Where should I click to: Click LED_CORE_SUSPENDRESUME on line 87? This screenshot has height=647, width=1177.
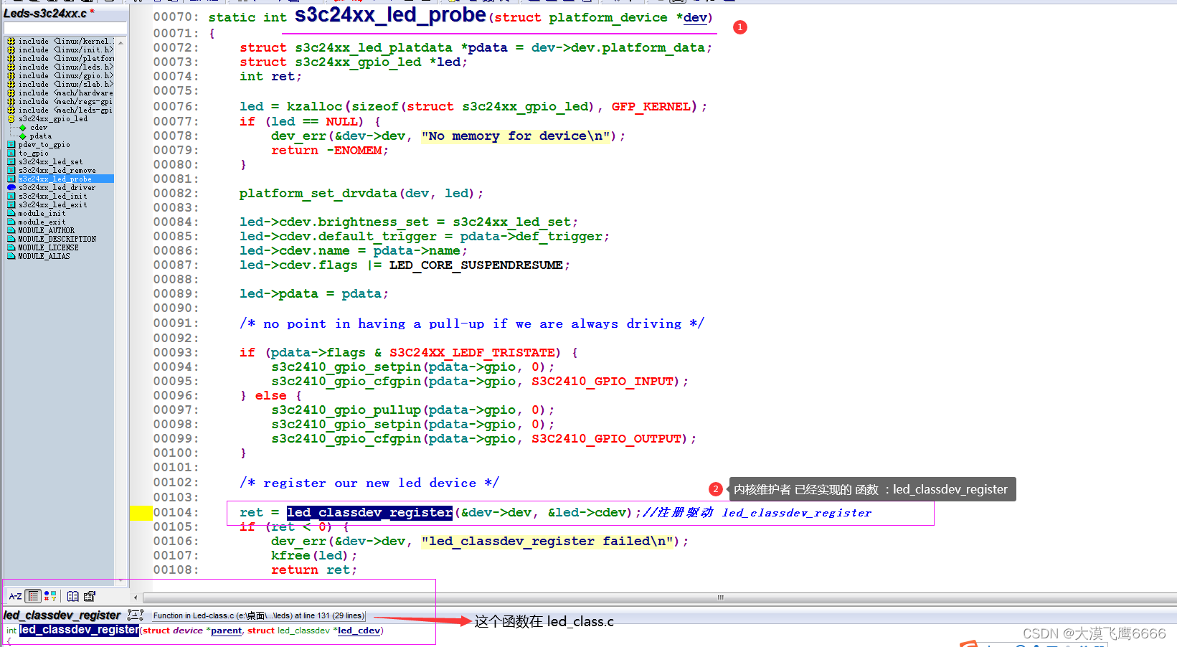(476, 265)
